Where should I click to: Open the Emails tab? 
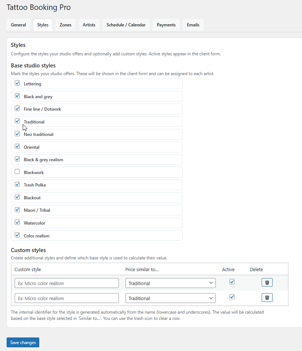[x=193, y=25]
